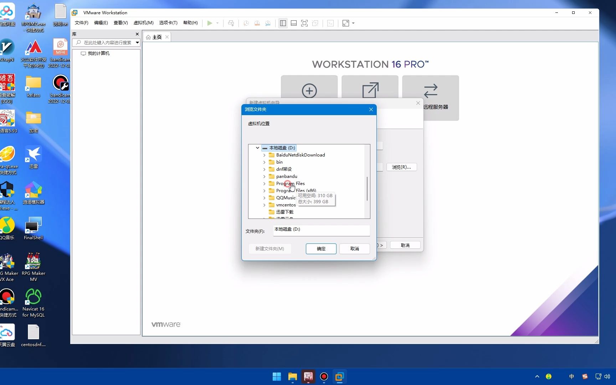The image size is (616, 385).
Task: Open the 选项卡(T) menu
Action: pyautogui.click(x=168, y=23)
